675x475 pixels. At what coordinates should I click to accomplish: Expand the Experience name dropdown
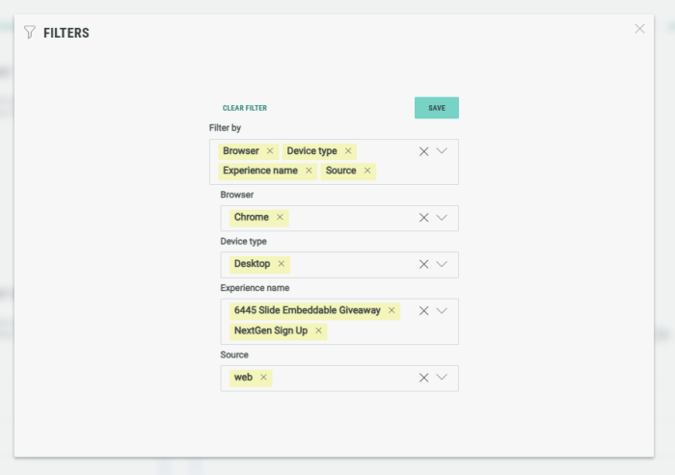click(x=442, y=311)
